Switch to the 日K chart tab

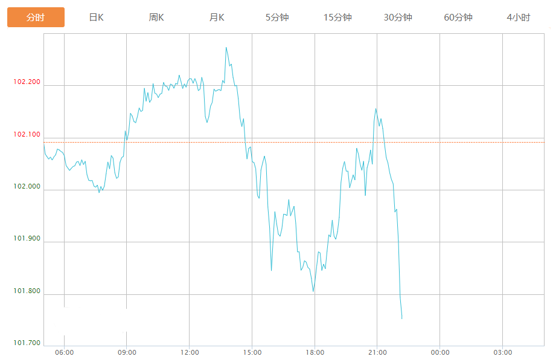click(96, 18)
